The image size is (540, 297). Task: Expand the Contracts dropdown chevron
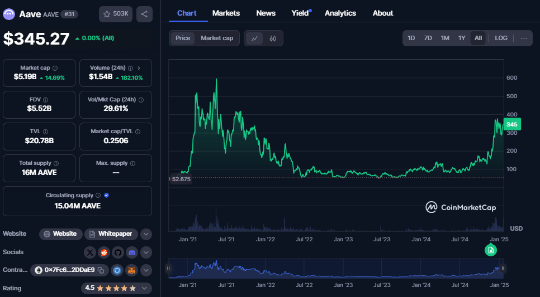point(146,271)
